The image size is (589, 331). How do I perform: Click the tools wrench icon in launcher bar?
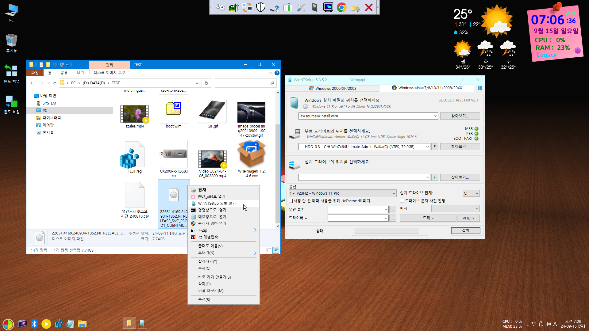click(x=301, y=7)
